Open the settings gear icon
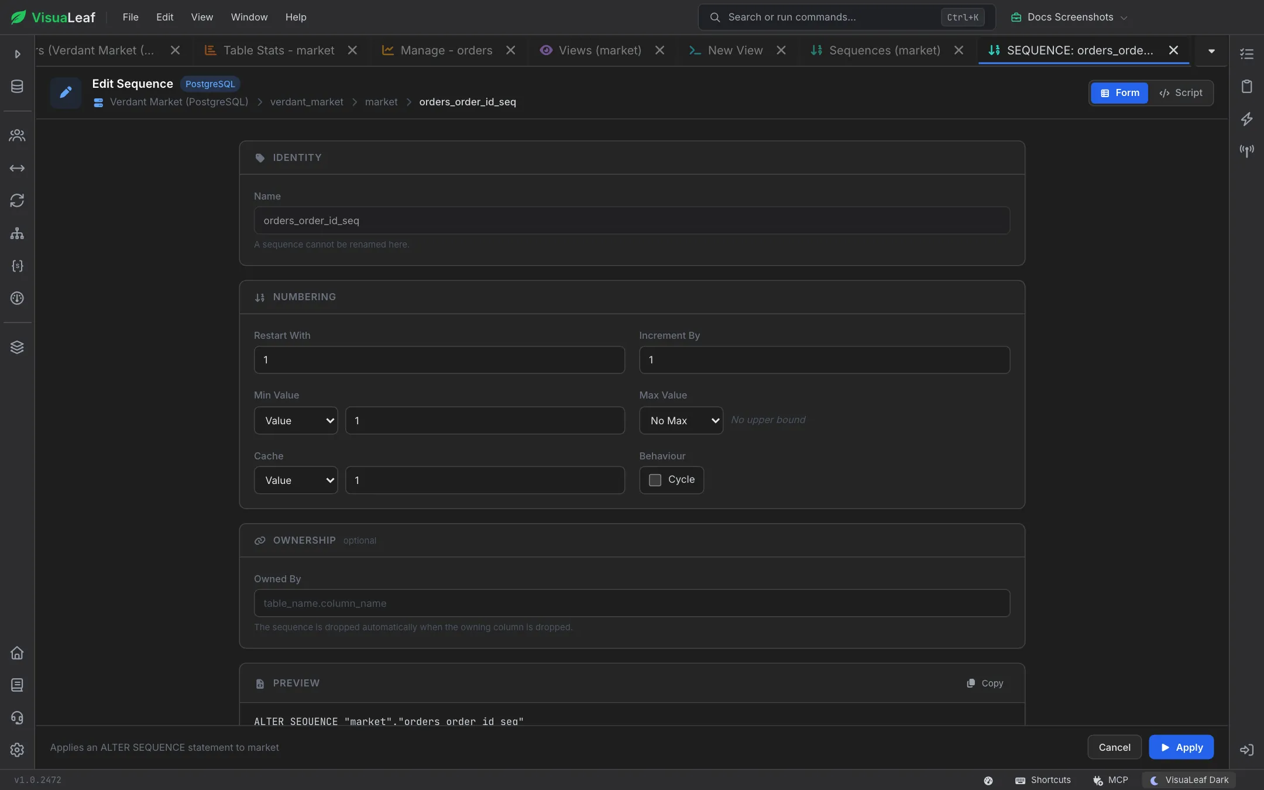The width and height of the screenshot is (1264, 790). (x=17, y=750)
